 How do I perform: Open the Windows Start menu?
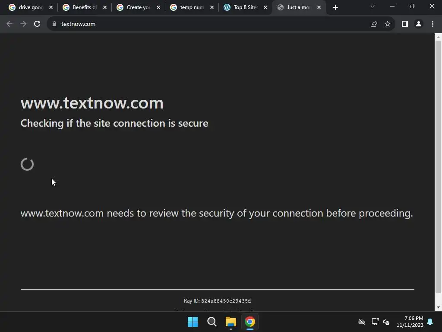[193, 322]
